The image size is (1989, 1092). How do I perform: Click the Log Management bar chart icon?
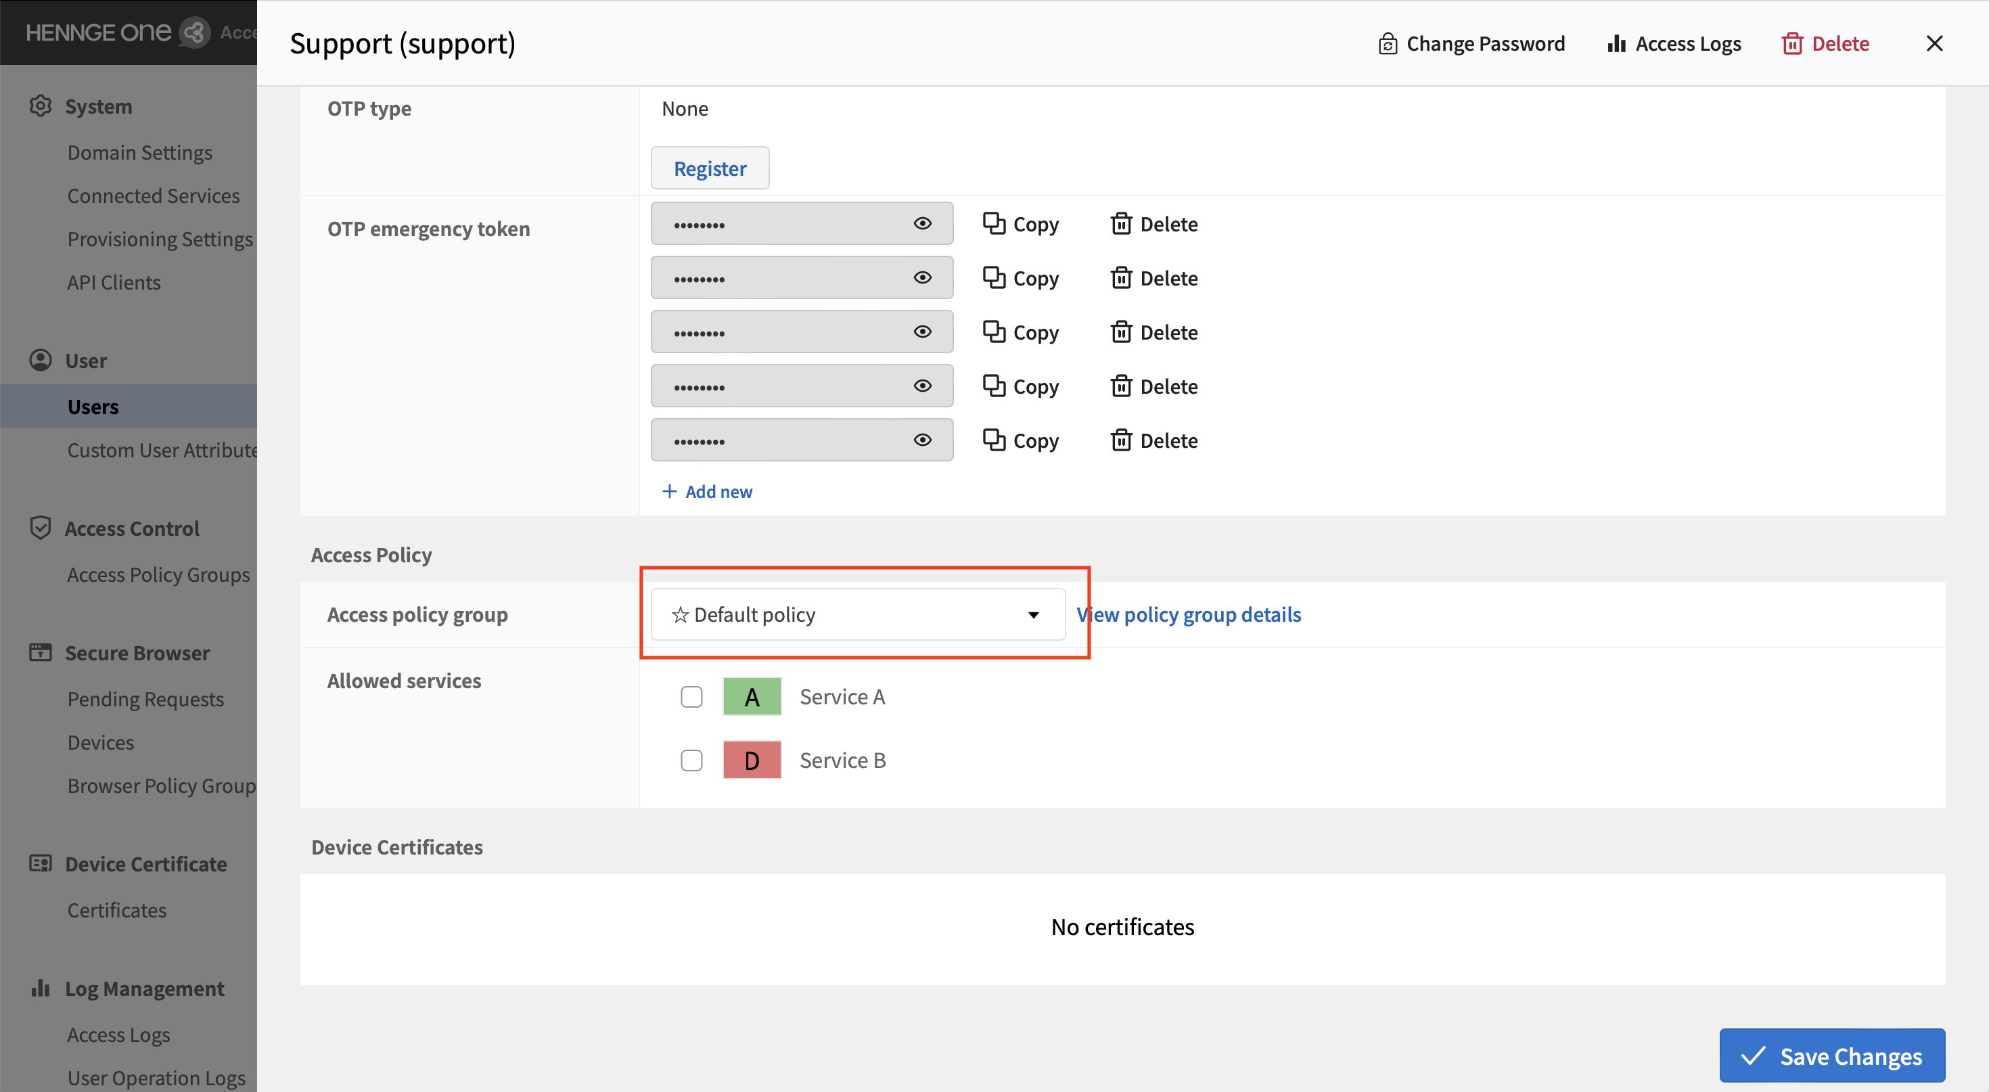tap(40, 988)
